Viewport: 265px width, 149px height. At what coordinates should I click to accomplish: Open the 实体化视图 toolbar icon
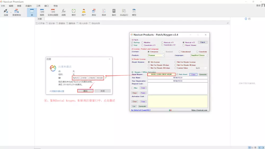pos(53,12)
